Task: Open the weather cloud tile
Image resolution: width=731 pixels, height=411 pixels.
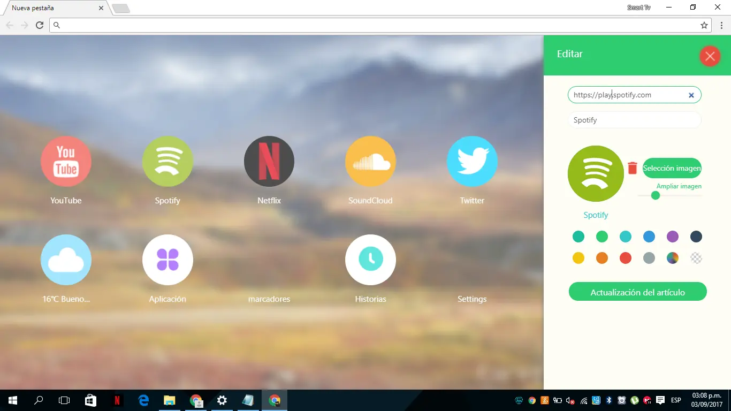Action: click(x=66, y=260)
